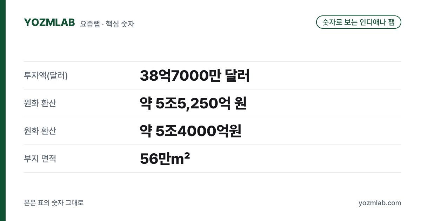Click the 약 5조5,250억 원 figure
Image resolution: width=421 pixels, height=221 pixels.
(193, 103)
